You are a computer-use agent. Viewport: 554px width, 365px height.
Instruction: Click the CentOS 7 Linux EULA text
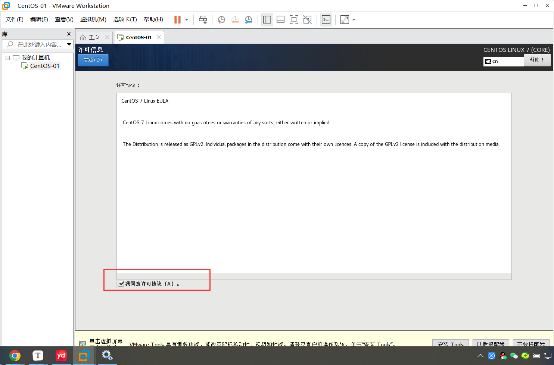coord(145,101)
